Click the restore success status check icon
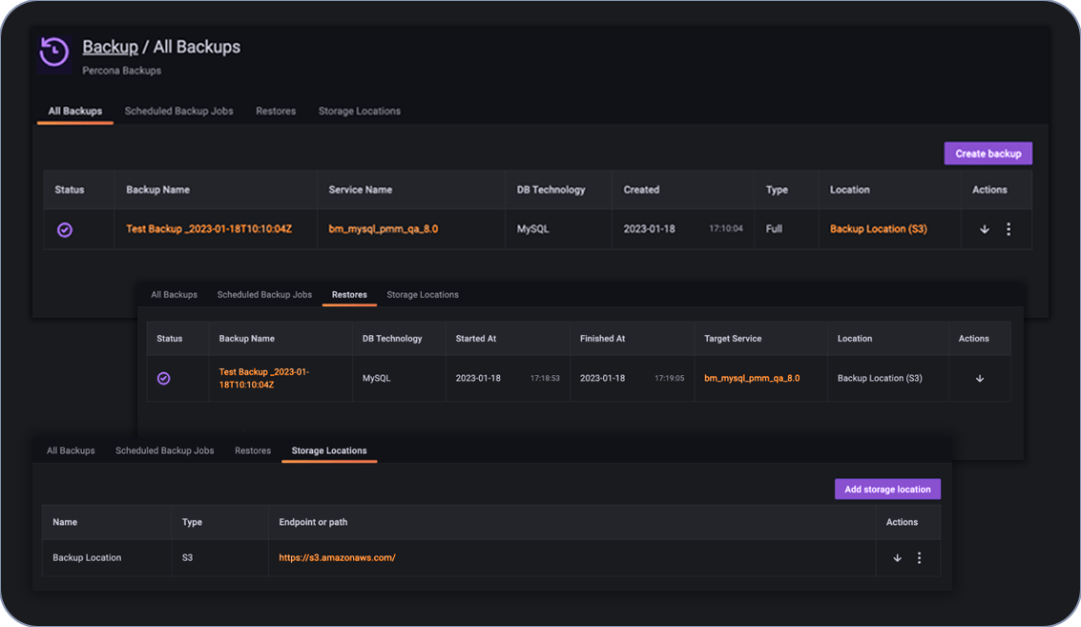 click(x=163, y=378)
